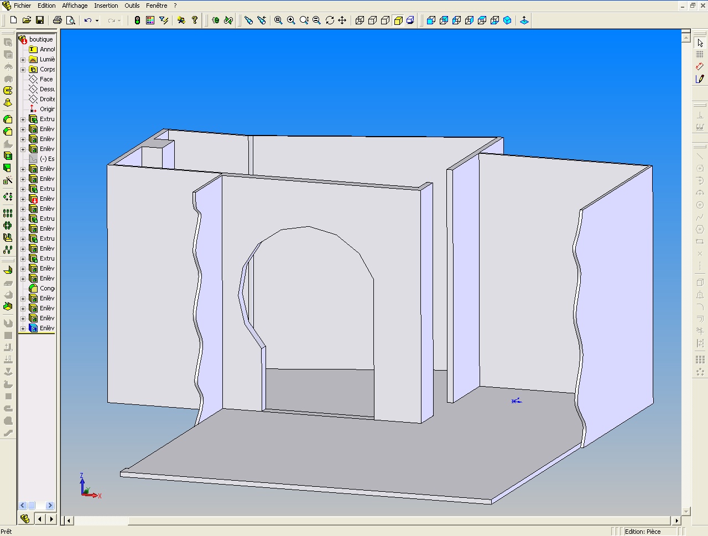Viewport: 708px width, 536px height.
Task: Expand the Corps folder in the tree
Action: pos(23,69)
